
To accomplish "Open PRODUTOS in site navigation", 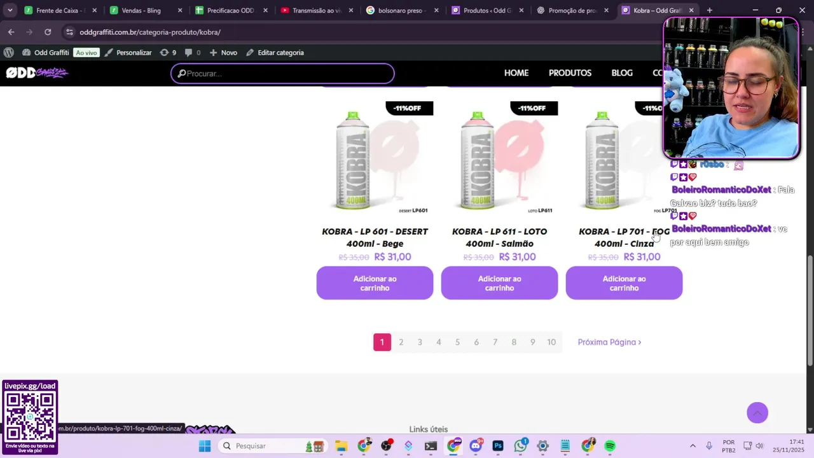I will pyautogui.click(x=570, y=73).
